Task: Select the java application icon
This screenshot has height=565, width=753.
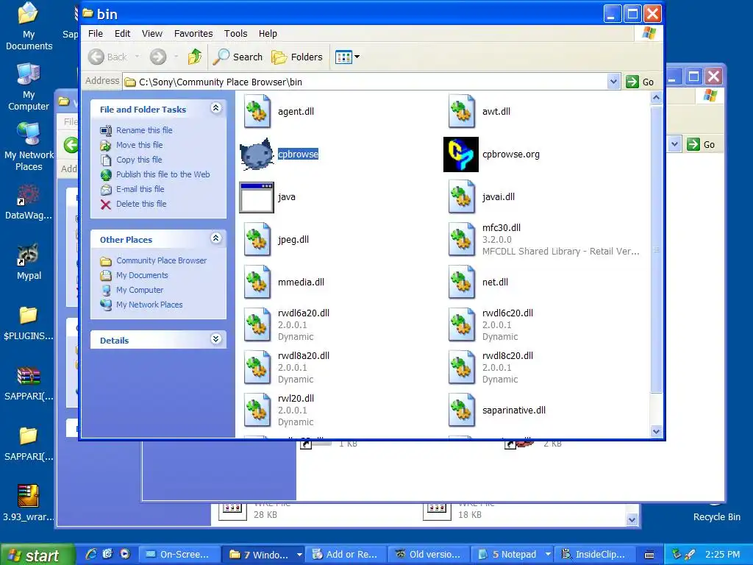Action: (257, 197)
